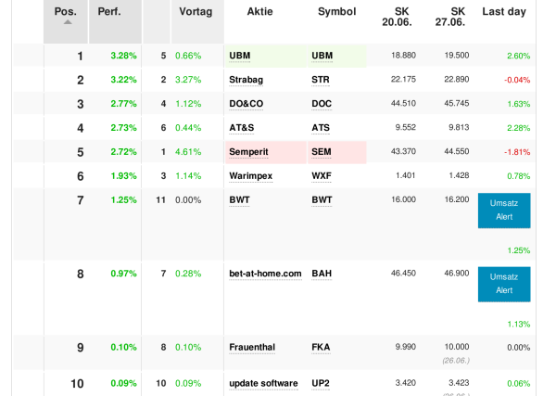This screenshot has height=396, width=556.
Task: Open the Frauenthal stock link
Action: pos(252,347)
